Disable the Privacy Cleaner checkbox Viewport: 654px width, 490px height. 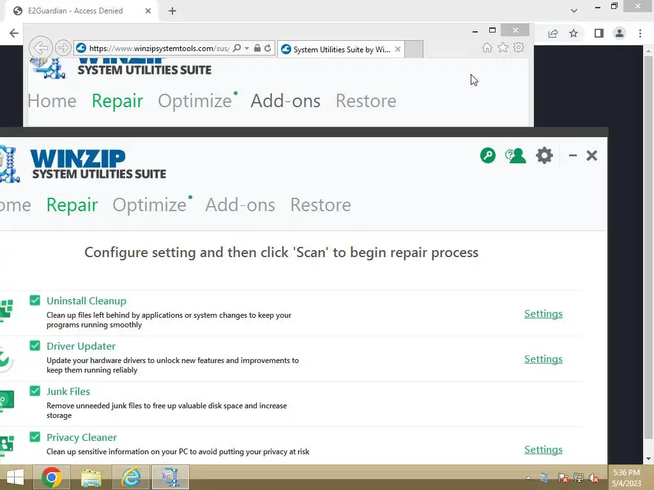(35, 436)
